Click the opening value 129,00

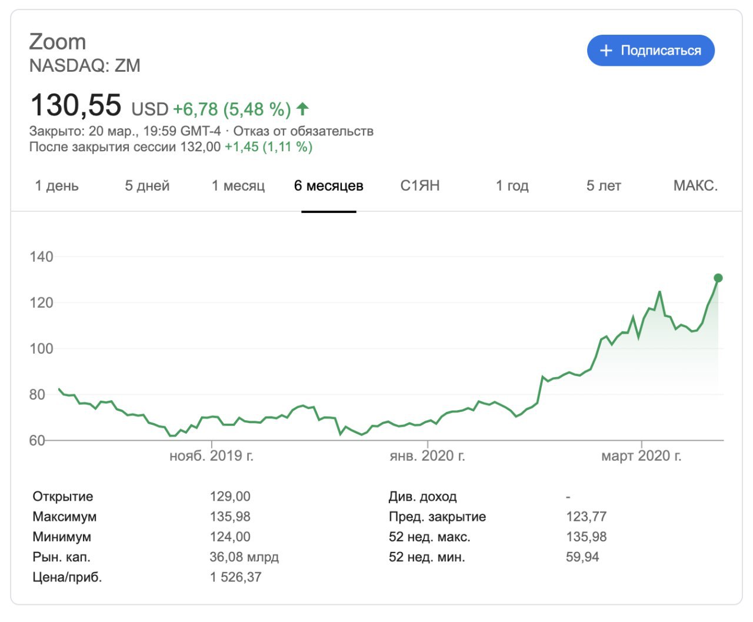(x=230, y=497)
